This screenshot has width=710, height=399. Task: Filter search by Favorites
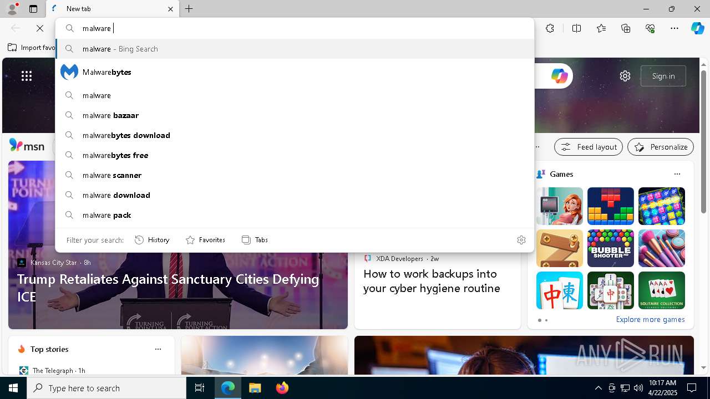(205, 240)
